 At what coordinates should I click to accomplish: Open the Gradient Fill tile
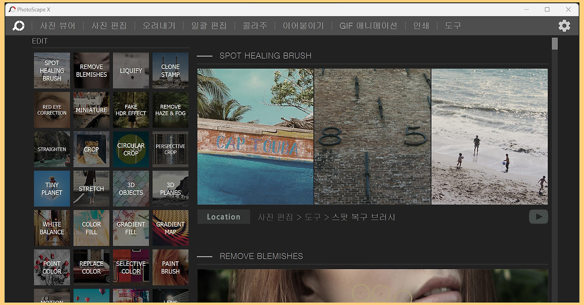point(131,228)
